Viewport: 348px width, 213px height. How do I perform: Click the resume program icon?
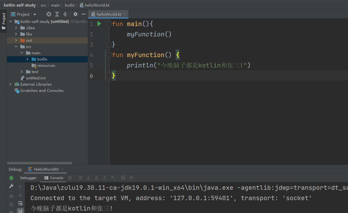[11, 196]
